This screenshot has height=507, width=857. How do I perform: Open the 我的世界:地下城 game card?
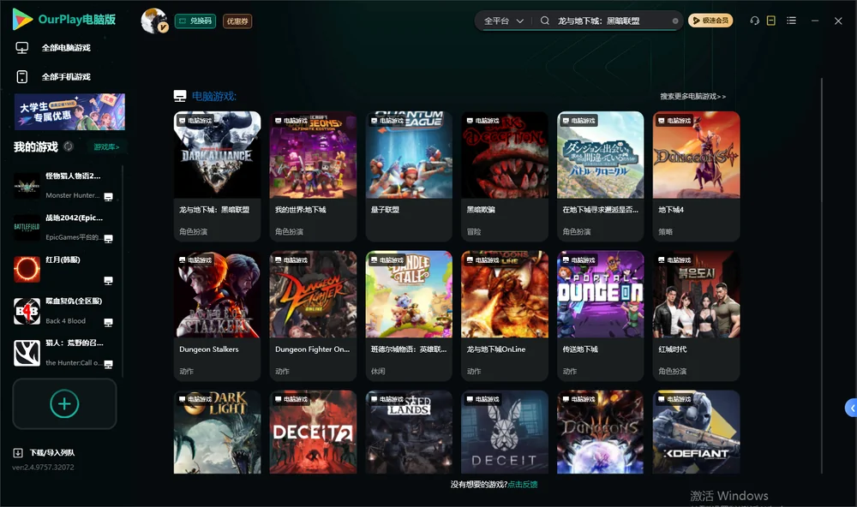pos(313,176)
